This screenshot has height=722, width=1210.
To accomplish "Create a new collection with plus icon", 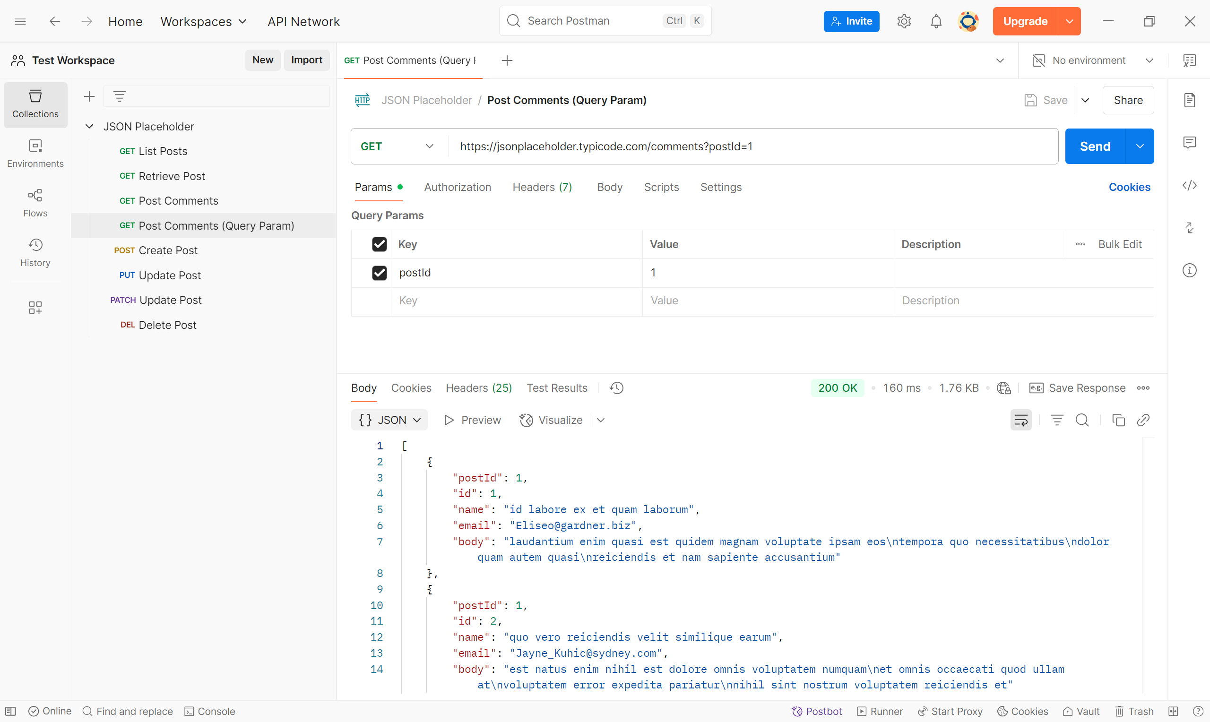I will coord(89,96).
